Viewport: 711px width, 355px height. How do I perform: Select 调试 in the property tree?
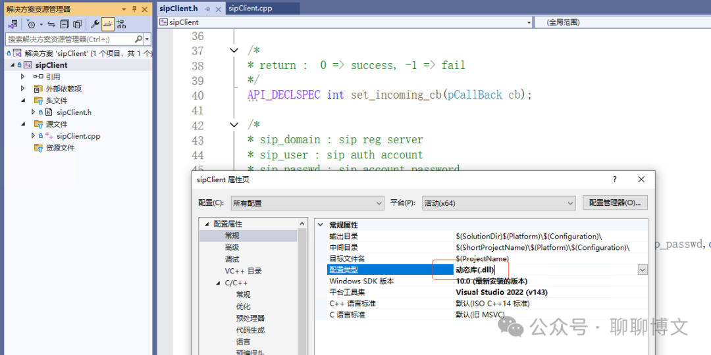click(x=232, y=259)
